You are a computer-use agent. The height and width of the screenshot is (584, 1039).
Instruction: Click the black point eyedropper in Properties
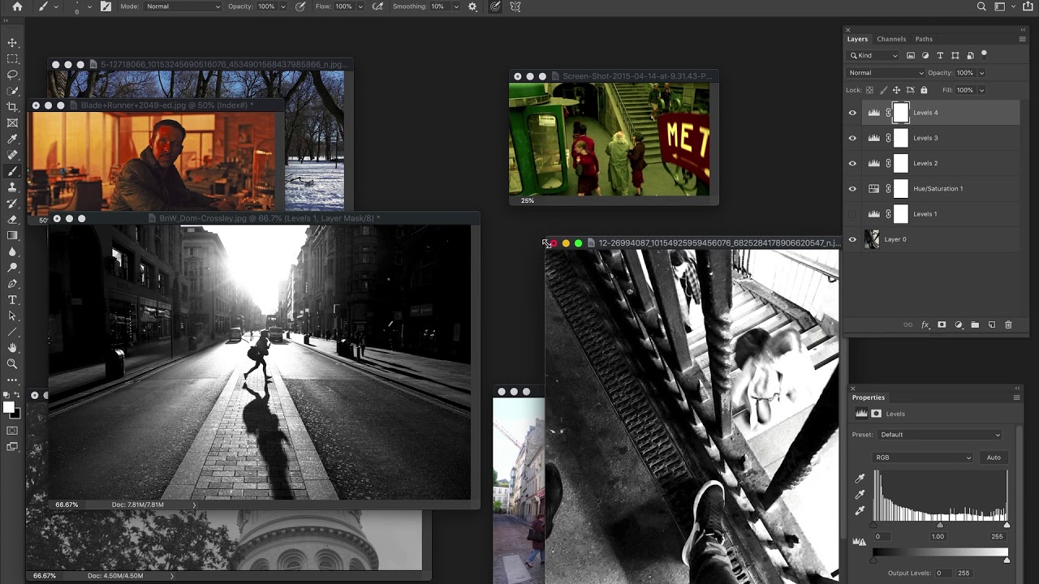point(860,479)
